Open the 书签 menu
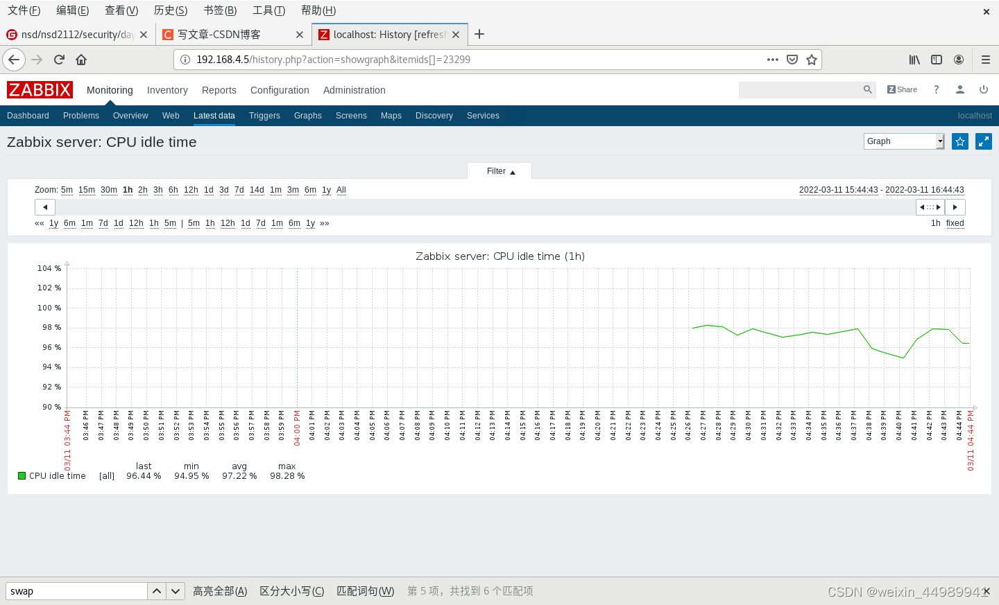The width and height of the screenshot is (999, 605). [x=220, y=10]
